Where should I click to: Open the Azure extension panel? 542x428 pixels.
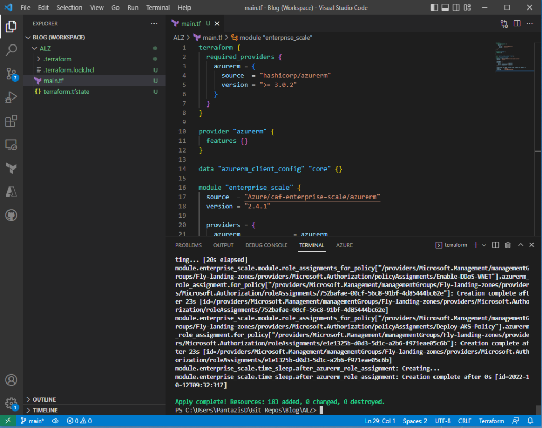11,192
